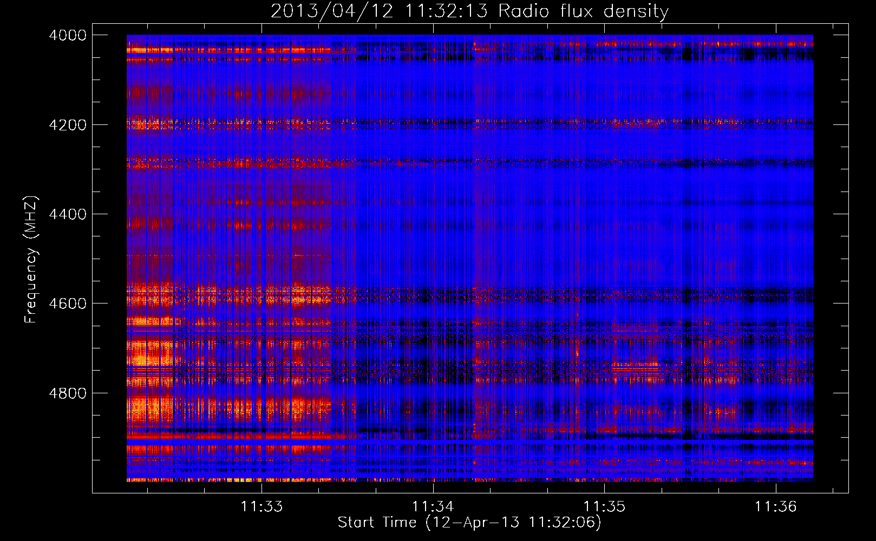Click the 4600 frequency axis label

click(68, 304)
